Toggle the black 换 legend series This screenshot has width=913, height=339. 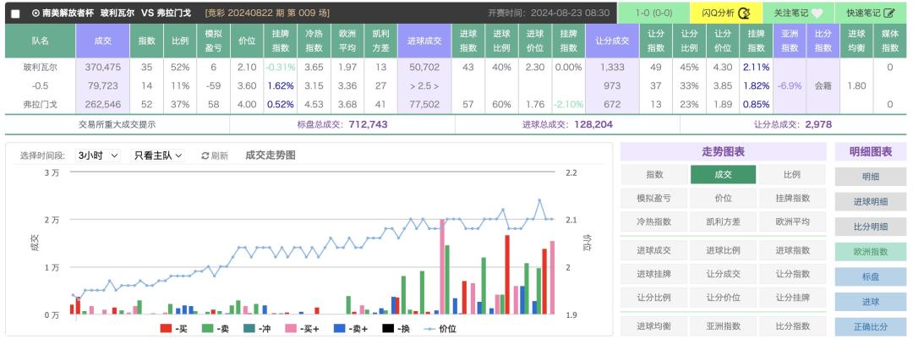pos(396,329)
